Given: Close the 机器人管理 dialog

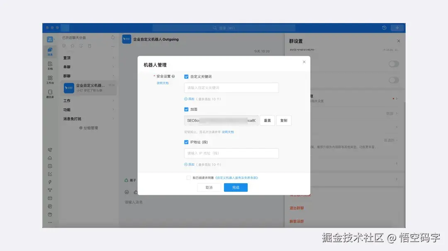Looking at the screenshot, I should click(304, 62).
